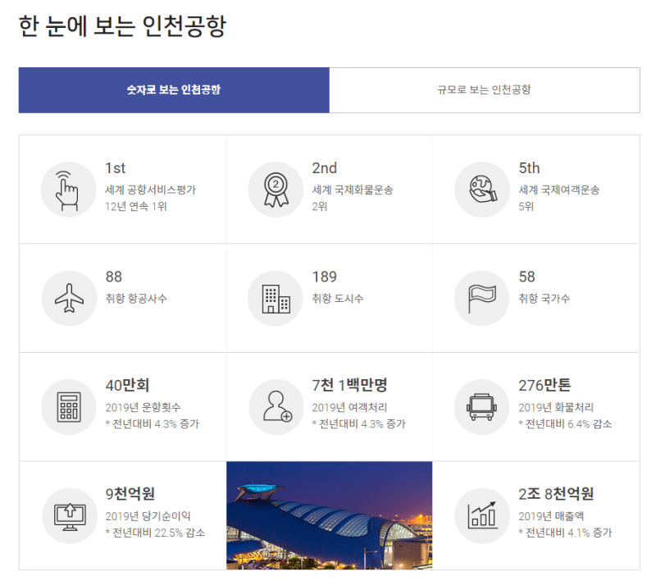Viewport: 656px width, 581px height.
Task: Select the 숫자로 보는 인천공항 tab
Action: point(174,90)
